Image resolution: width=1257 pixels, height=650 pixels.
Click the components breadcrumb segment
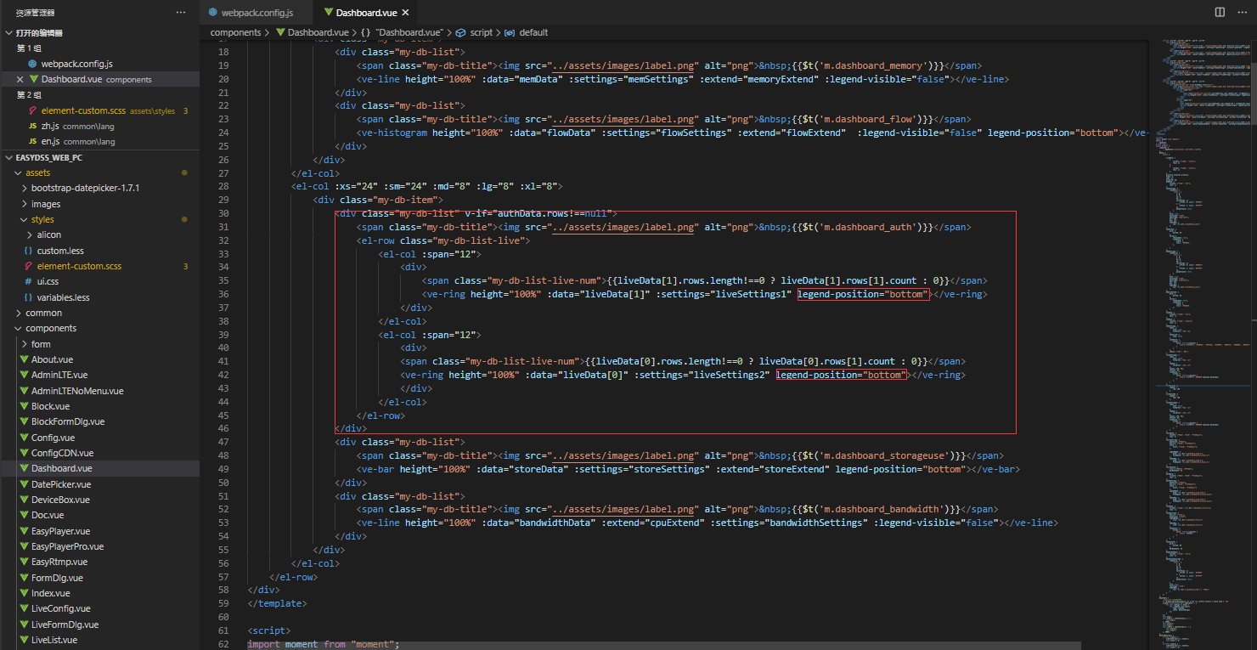tap(236, 32)
